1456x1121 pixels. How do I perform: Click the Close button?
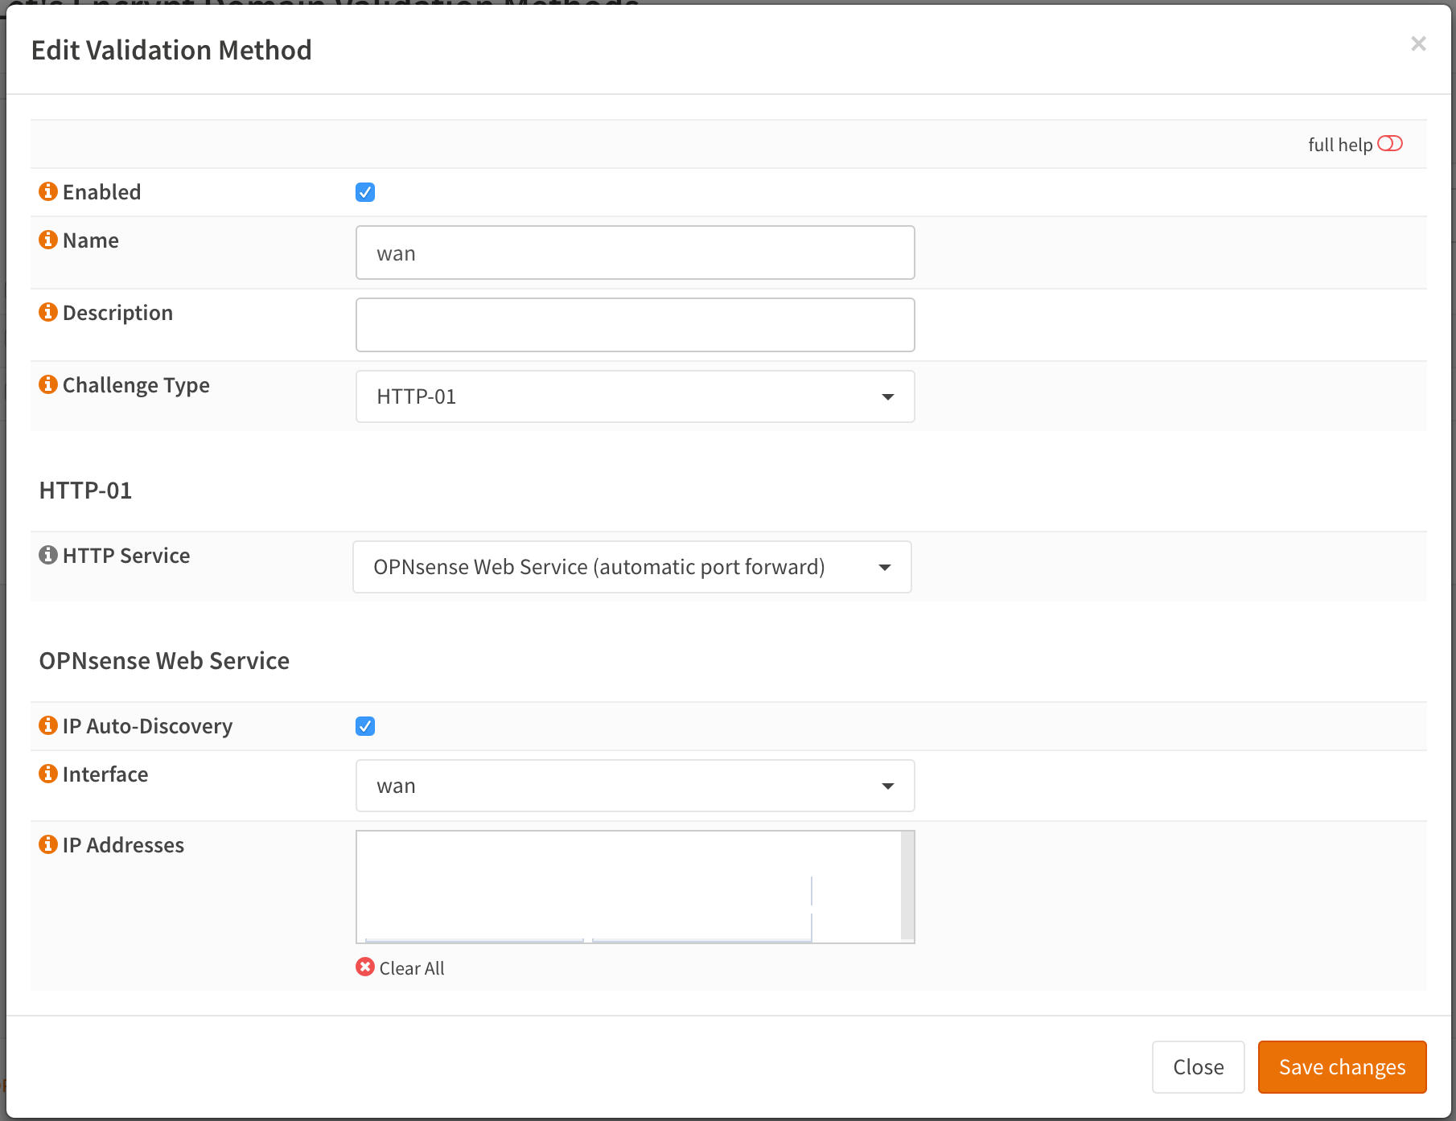click(1198, 1066)
